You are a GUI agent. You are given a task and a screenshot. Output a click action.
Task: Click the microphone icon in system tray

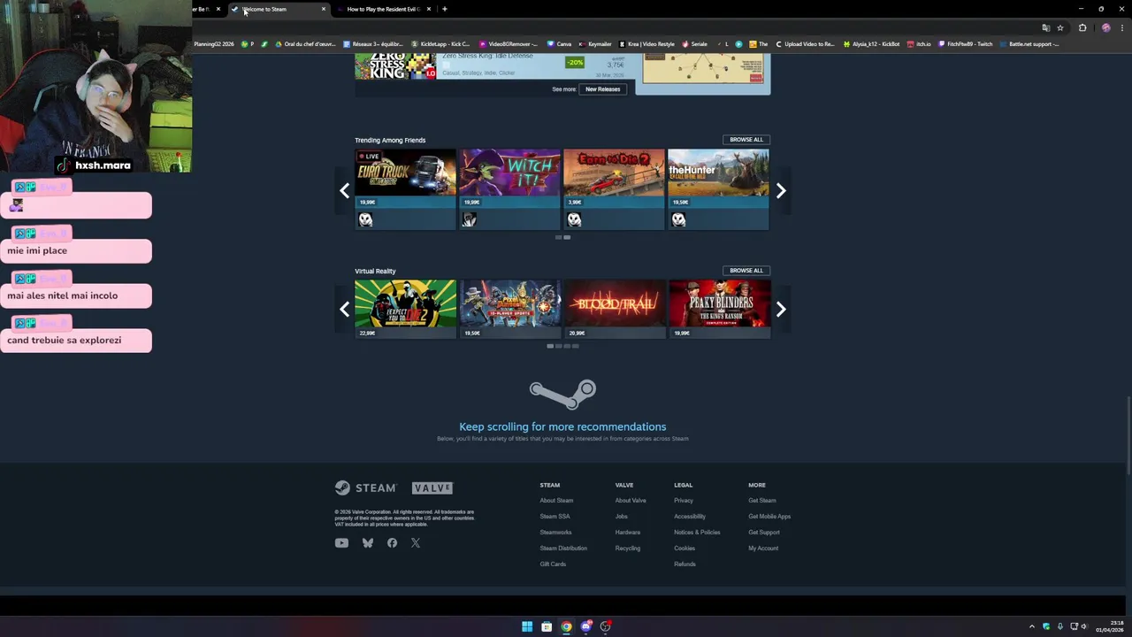click(x=1059, y=626)
